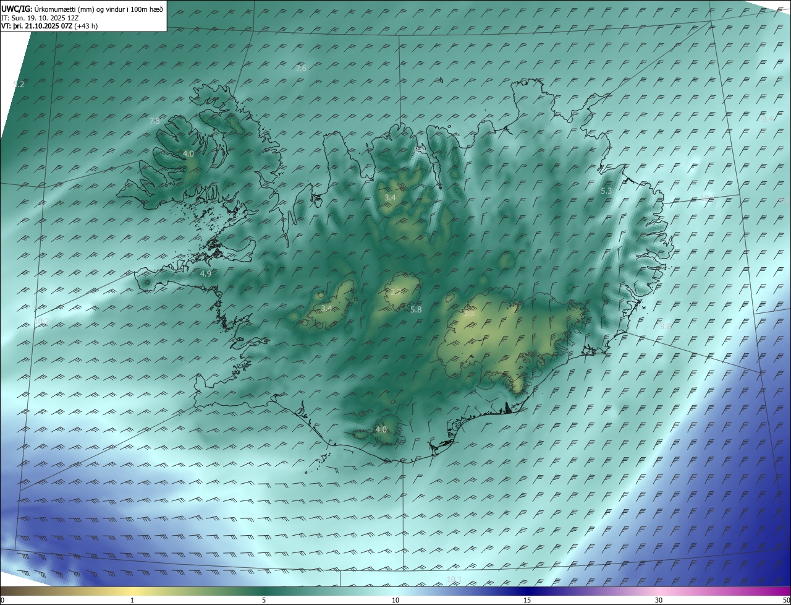The width and height of the screenshot is (791, 605).
Task: Click the 7.5 value off the Westfjords
Action: [154, 121]
